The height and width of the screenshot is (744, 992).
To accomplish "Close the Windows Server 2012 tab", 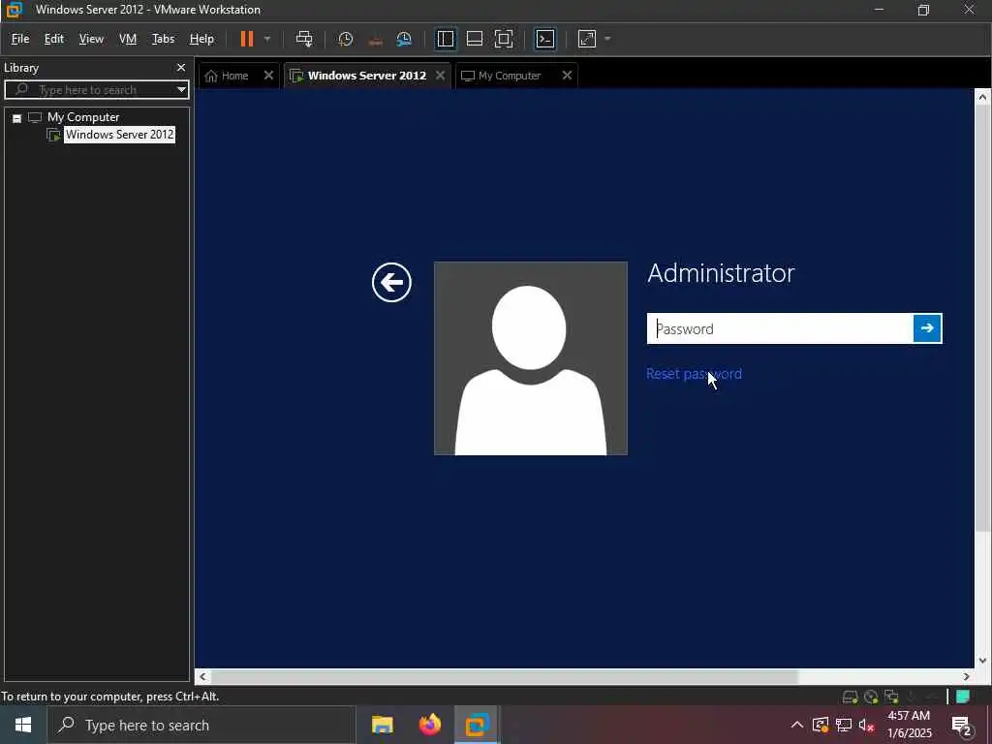I will tap(441, 76).
